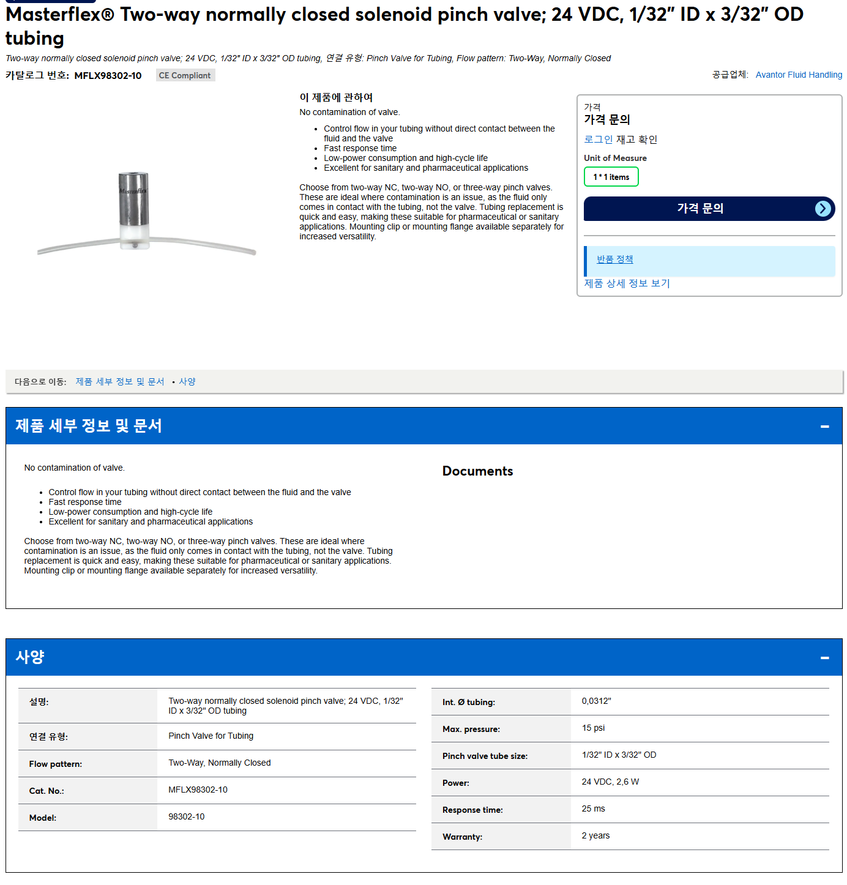Open the 반품 정책 return policy link
847x885 pixels.
click(615, 260)
